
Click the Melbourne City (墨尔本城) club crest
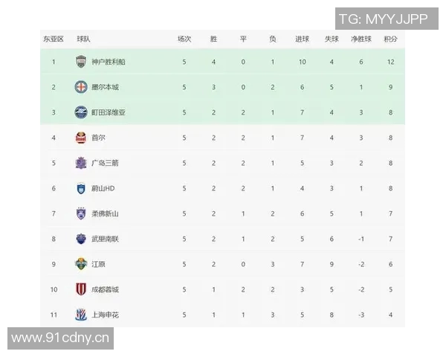pos(81,87)
